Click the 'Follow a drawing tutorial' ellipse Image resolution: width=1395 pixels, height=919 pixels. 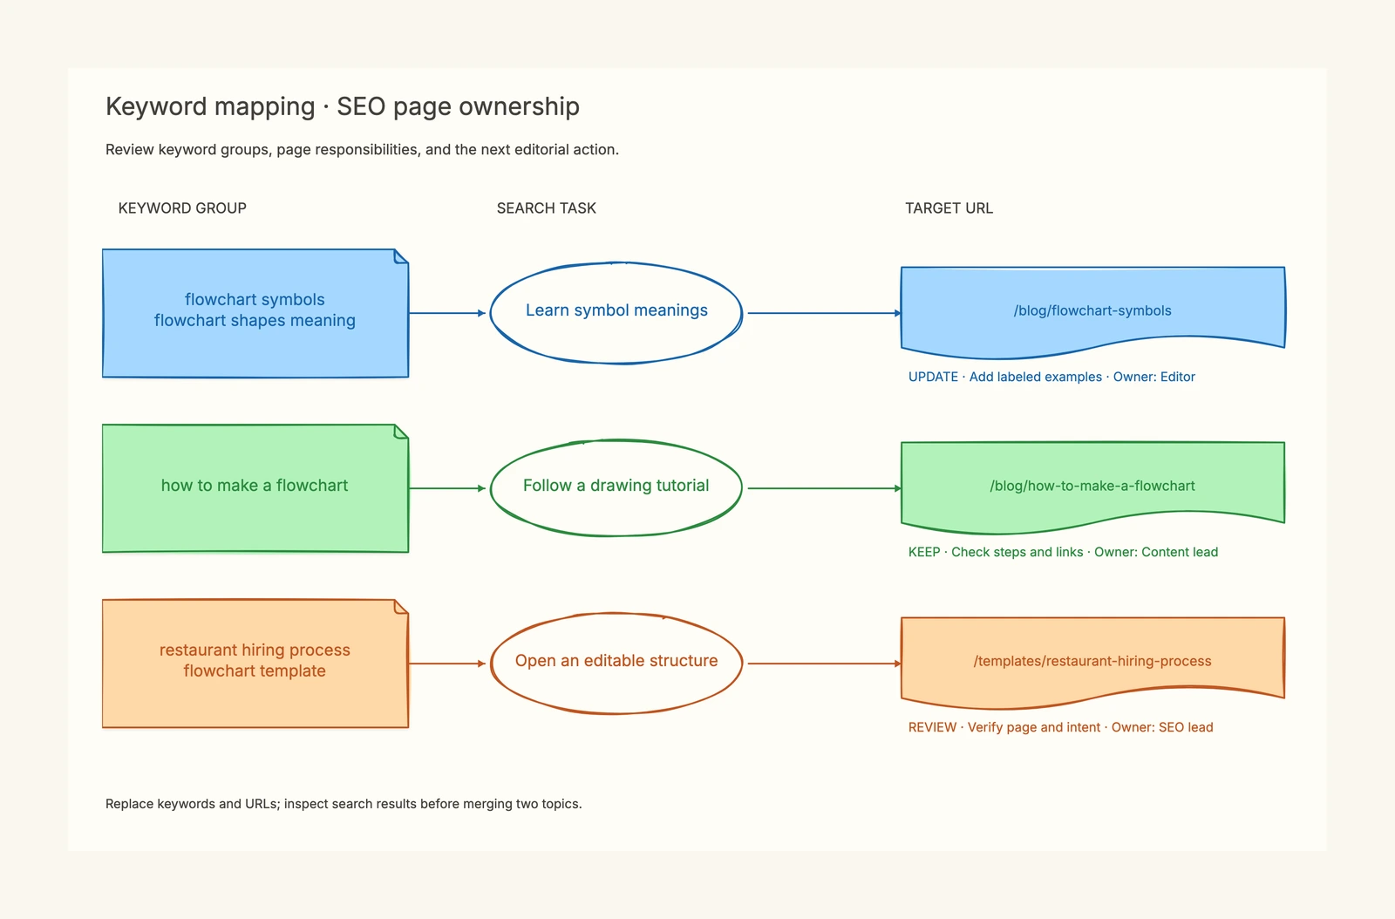click(616, 488)
